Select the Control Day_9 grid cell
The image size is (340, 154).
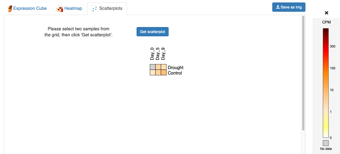coord(164,73)
